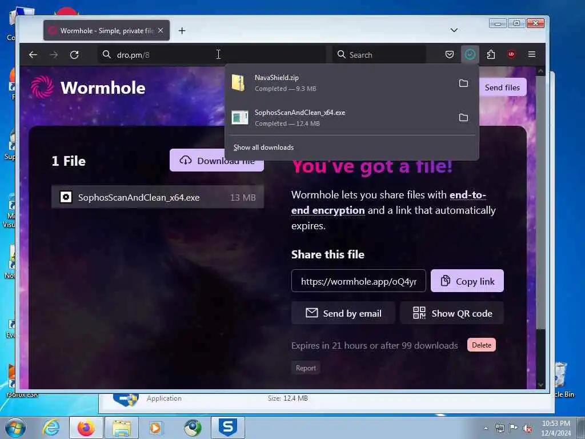Click the Send files button
The width and height of the screenshot is (585, 439).
[x=502, y=87]
